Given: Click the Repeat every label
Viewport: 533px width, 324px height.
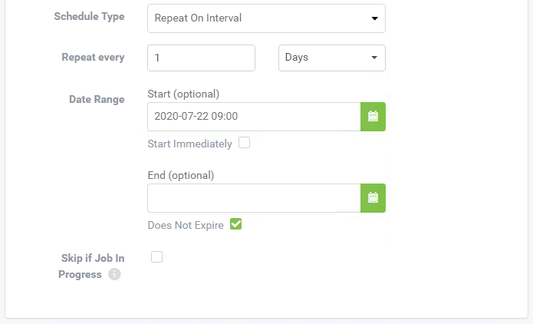Looking at the screenshot, I should pos(93,57).
